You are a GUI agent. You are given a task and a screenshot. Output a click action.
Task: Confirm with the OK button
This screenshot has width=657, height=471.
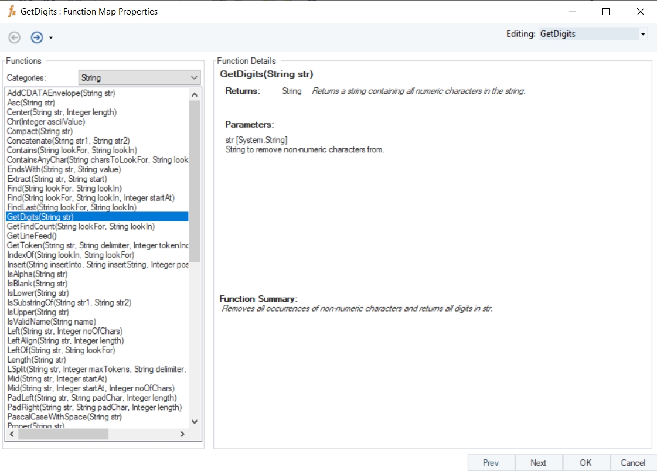585,462
